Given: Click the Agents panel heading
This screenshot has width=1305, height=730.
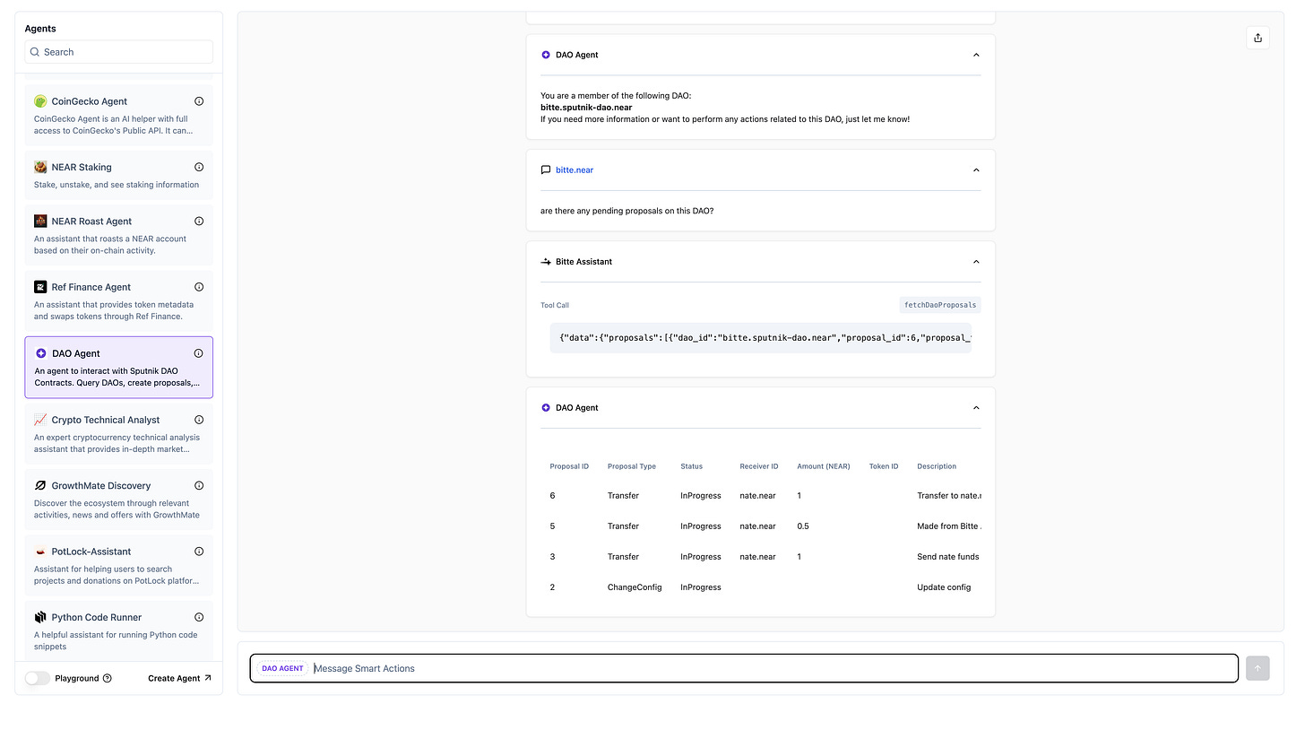Looking at the screenshot, I should (40, 29).
